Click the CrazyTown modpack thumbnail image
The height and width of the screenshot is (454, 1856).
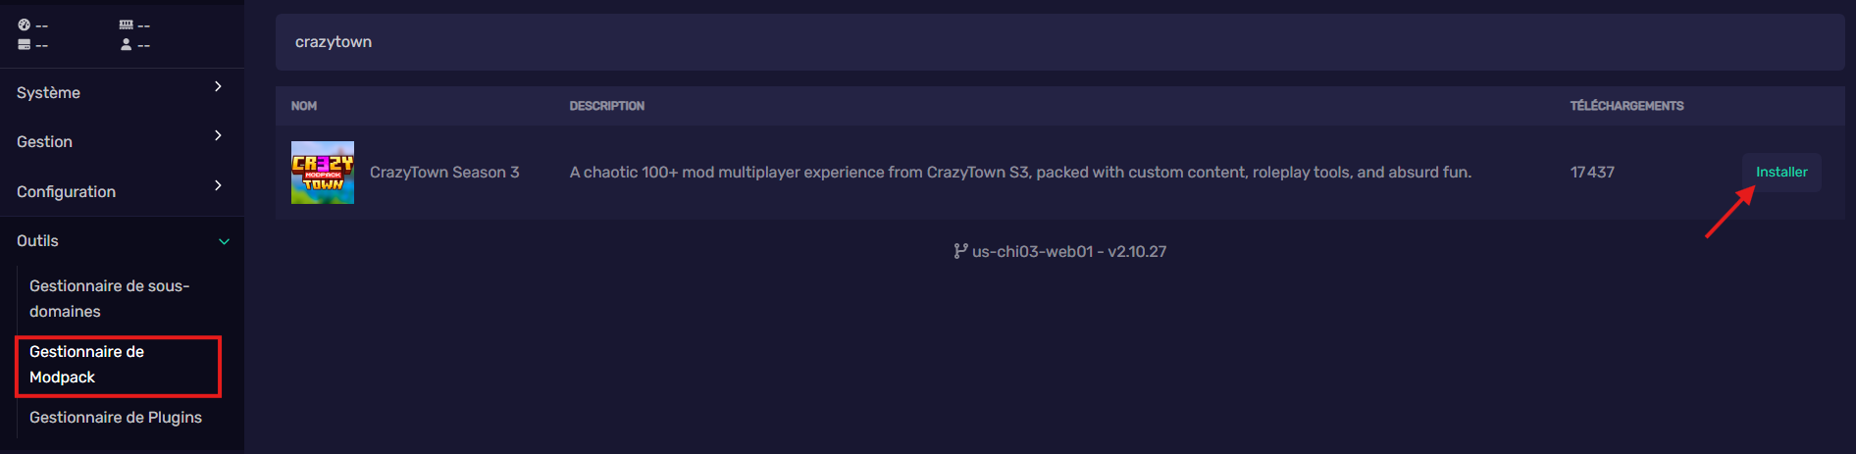[x=323, y=173]
